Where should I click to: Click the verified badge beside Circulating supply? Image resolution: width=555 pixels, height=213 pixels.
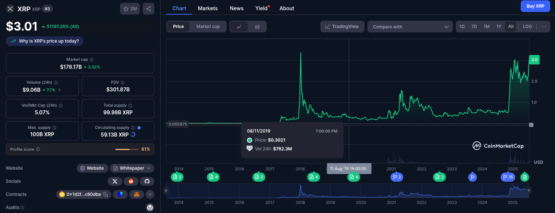pyautogui.click(x=139, y=128)
